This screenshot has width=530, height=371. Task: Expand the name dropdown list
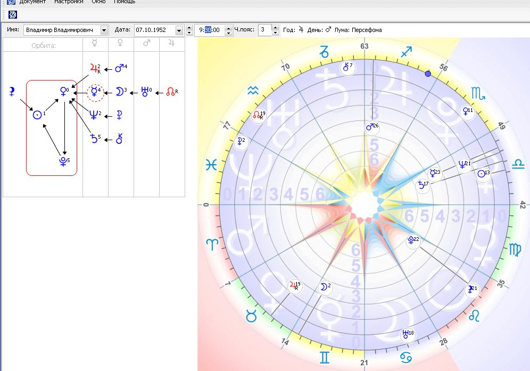[x=104, y=30]
